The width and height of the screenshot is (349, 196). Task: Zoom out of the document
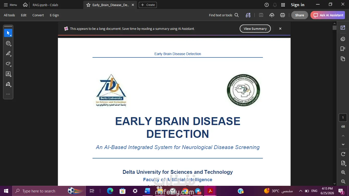pos(343,181)
